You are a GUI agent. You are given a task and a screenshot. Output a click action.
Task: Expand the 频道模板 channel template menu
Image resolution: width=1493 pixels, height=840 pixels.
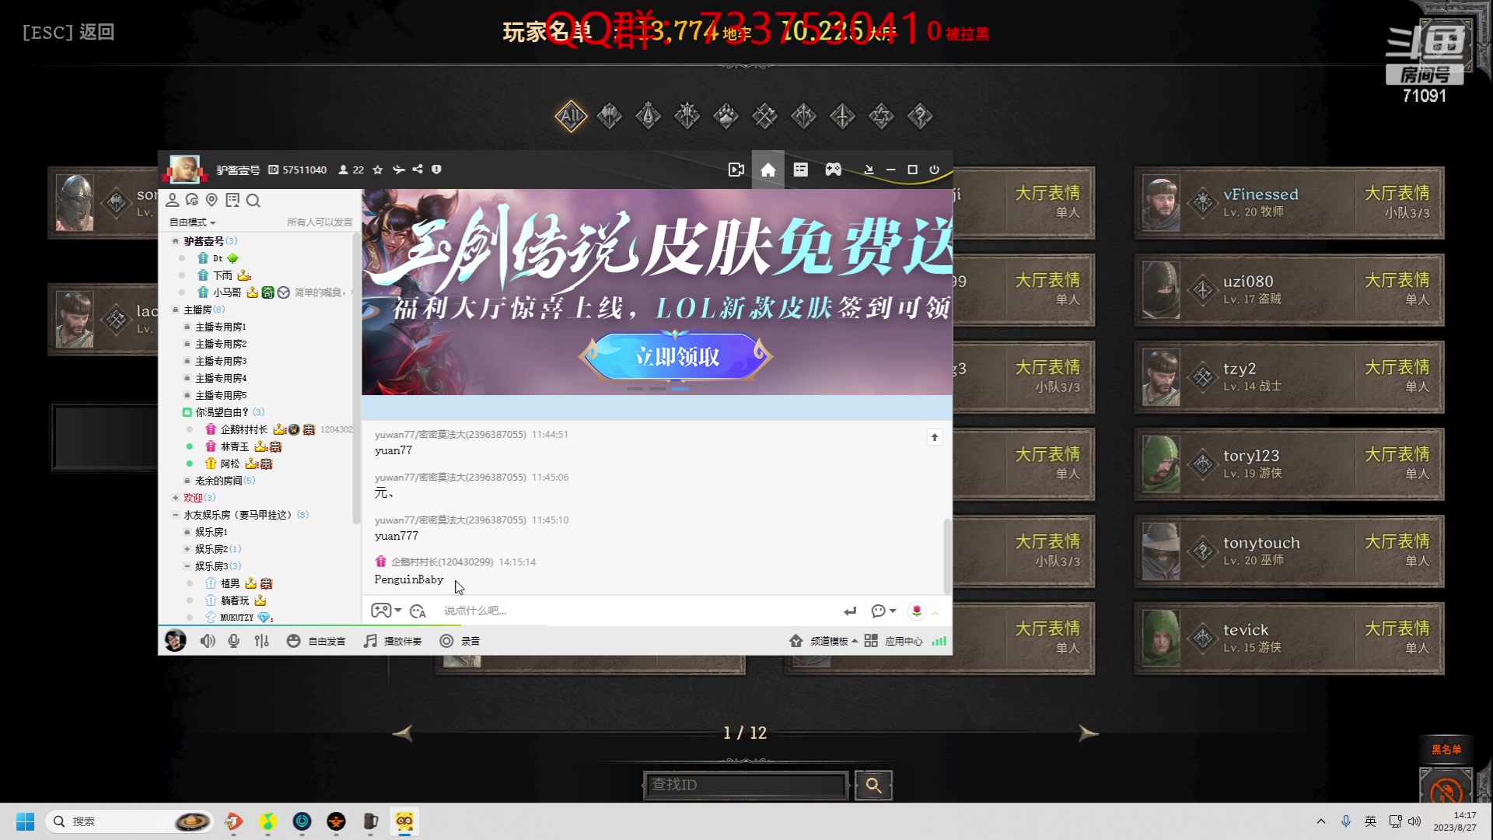pos(823,641)
